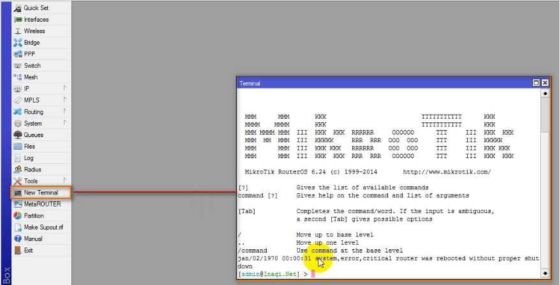
Task: Click the New Terminal monitor icon
Action: [x=17, y=193]
